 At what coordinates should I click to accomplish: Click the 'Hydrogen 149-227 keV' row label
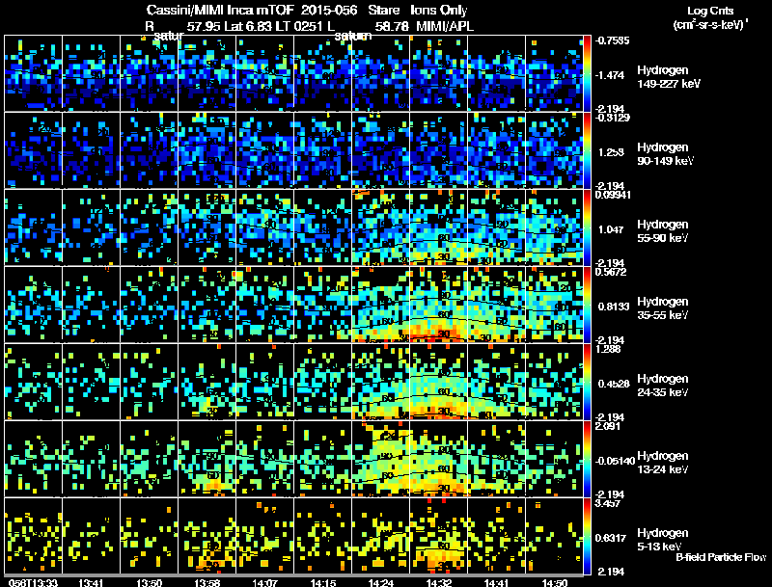668,77
